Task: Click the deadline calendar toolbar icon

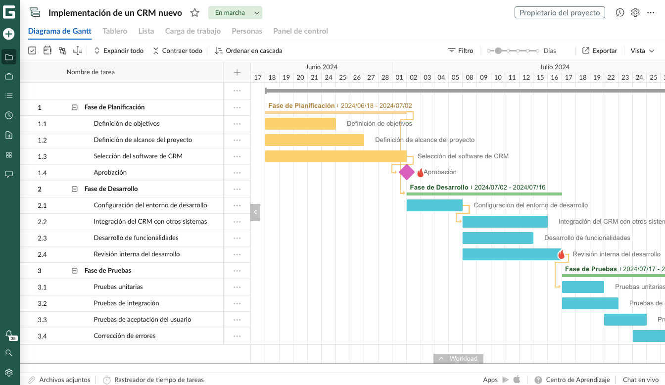Action: click(x=47, y=50)
